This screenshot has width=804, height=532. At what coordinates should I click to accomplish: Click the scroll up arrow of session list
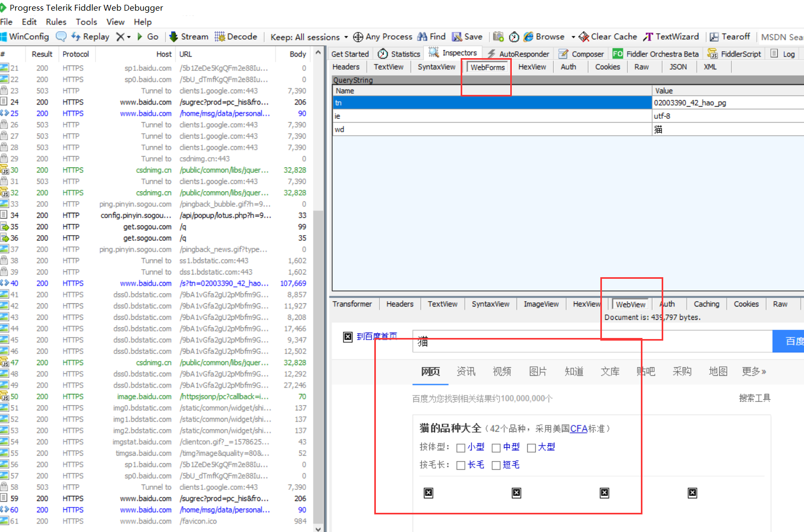(x=318, y=53)
